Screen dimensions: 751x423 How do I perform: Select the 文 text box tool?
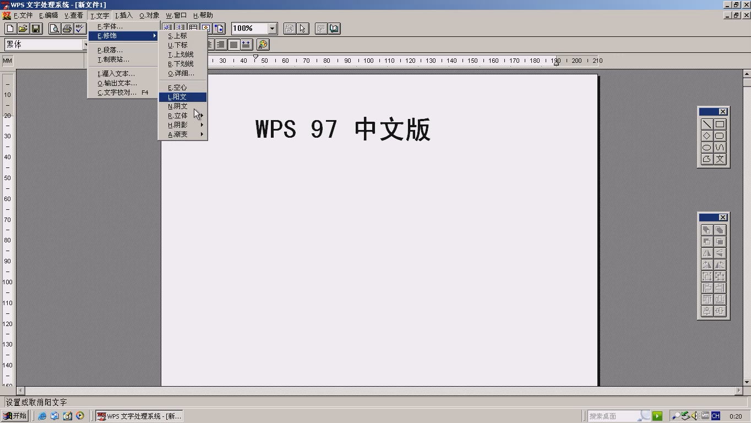[720, 159]
